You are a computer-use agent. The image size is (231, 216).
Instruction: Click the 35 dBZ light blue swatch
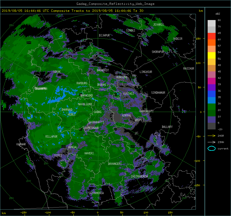point(211,100)
